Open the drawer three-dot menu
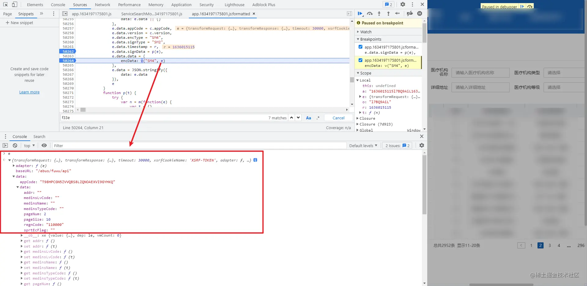The height and width of the screenshot is (286, 587). pos(5,136)
